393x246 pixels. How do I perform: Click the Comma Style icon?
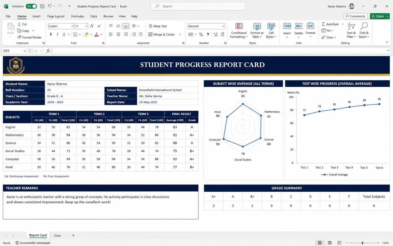208,34
